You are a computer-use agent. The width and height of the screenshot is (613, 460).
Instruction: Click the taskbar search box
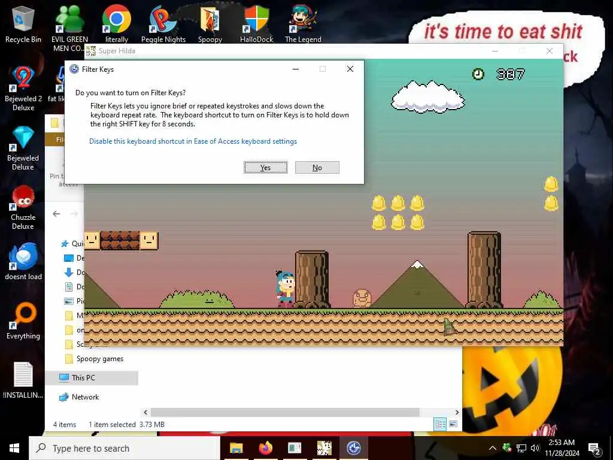(x=125, y=448)
